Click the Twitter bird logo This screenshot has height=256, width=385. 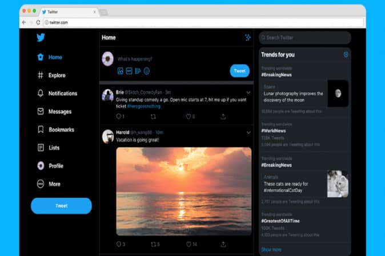click(x=41, y=38)
